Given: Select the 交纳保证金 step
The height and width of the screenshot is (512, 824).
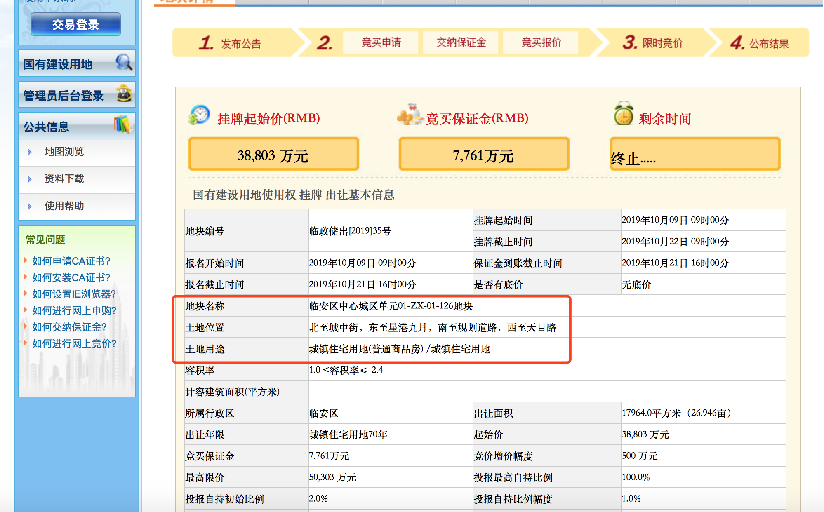Looking at the screenshot, I should click(x=461, y=42).
